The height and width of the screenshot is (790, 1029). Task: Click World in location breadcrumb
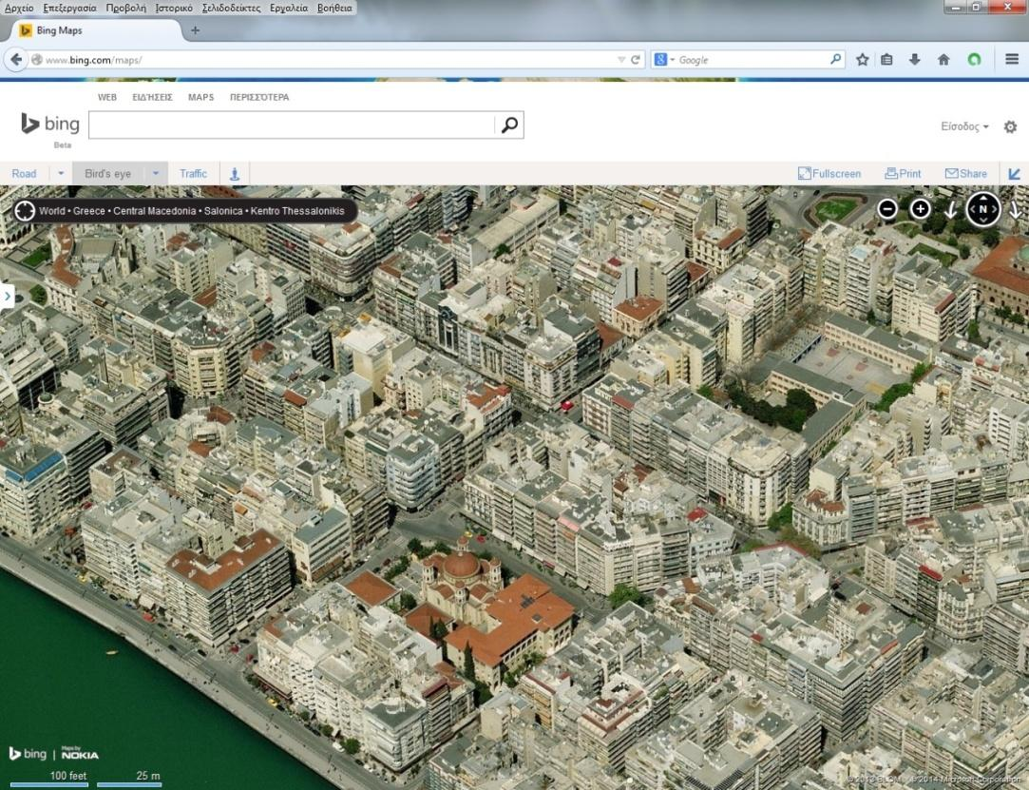coord(52,211)
